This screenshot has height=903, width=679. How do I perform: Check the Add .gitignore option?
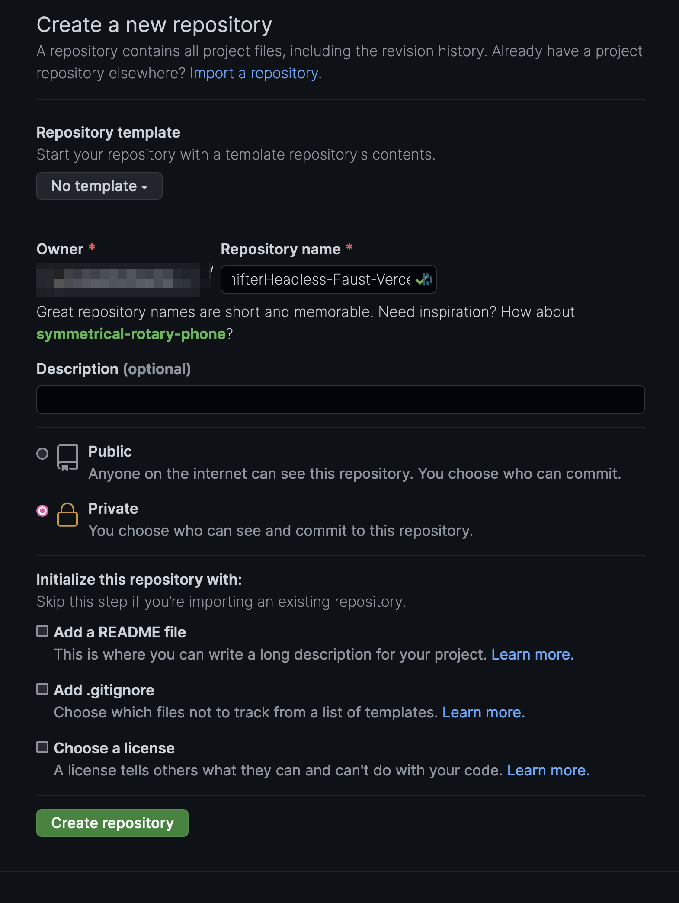pyautogui.click(x=42, y=689)
